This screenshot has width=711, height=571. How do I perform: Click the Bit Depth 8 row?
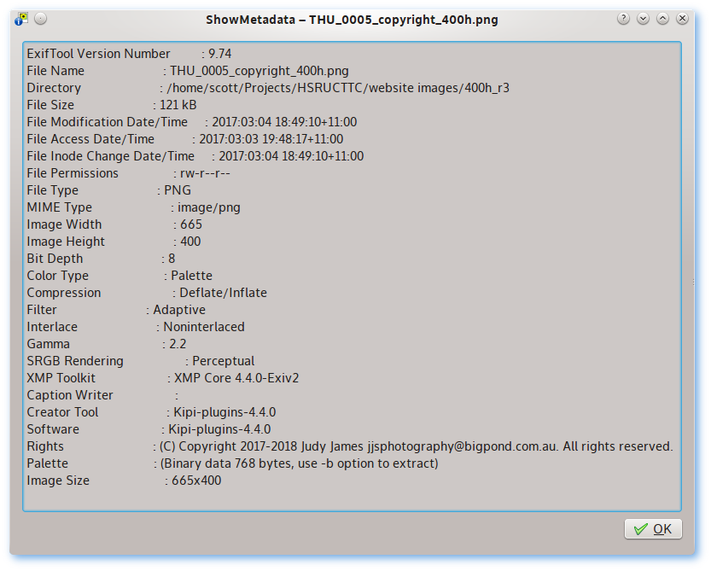101,259
